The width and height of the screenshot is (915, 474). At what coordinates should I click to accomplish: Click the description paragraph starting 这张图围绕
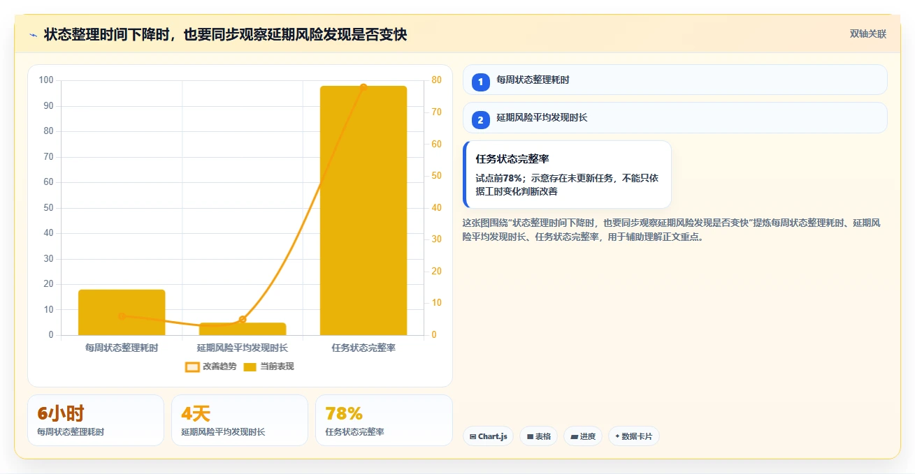click(672, 230)
